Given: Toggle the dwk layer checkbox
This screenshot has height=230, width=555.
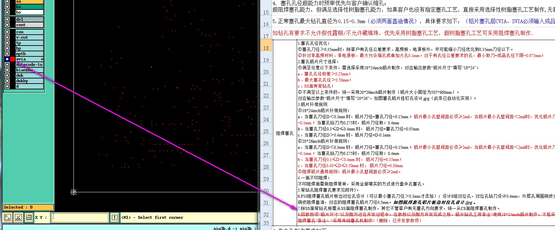Looking at the screenshot, I should pyautogui.click(x=7, y=75).
